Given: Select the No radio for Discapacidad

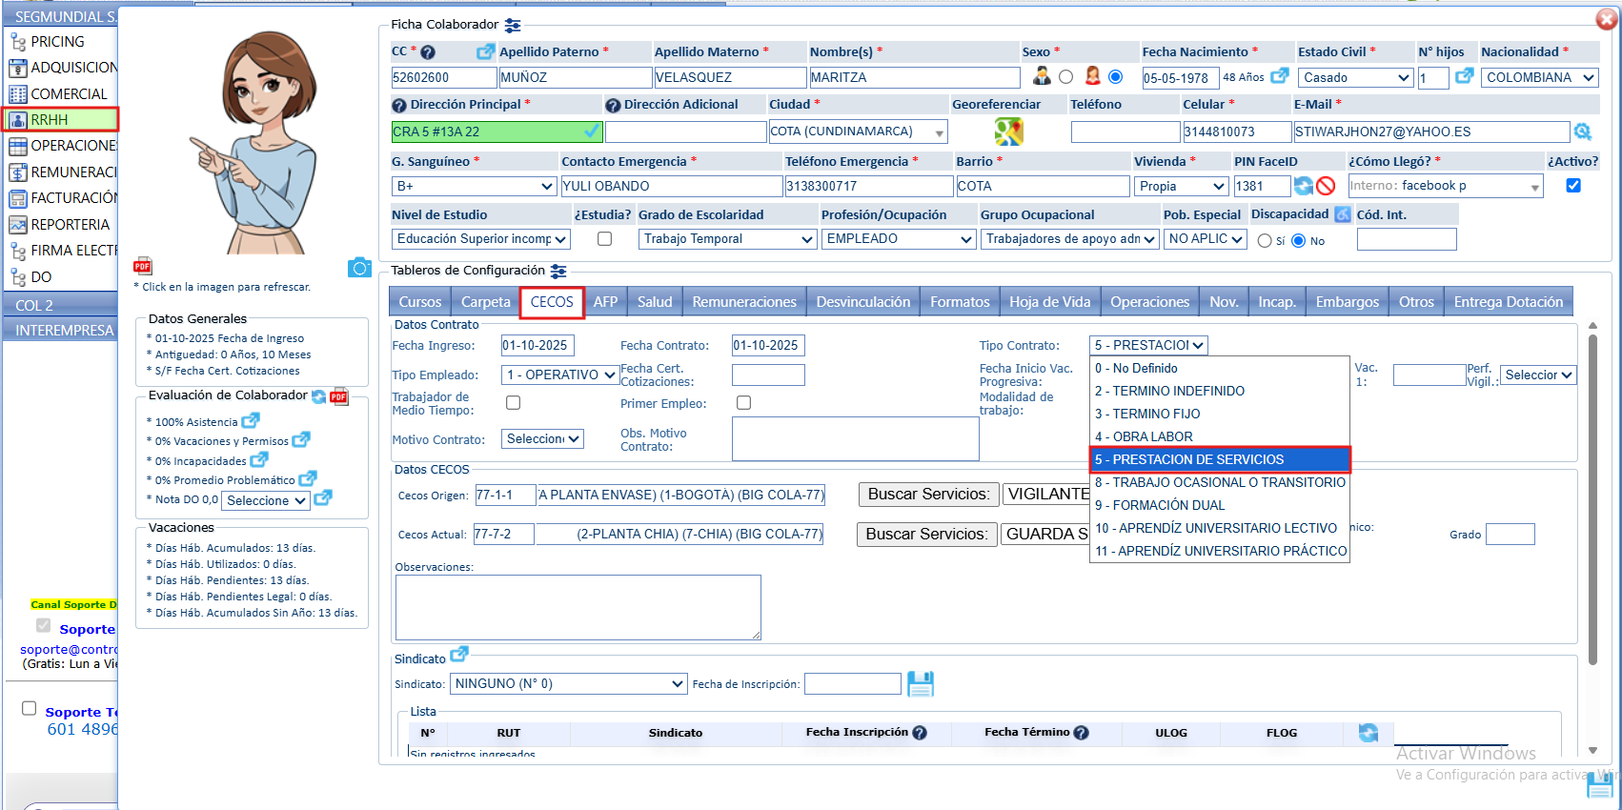Looking at the screenshot, I should [1298, 241].
